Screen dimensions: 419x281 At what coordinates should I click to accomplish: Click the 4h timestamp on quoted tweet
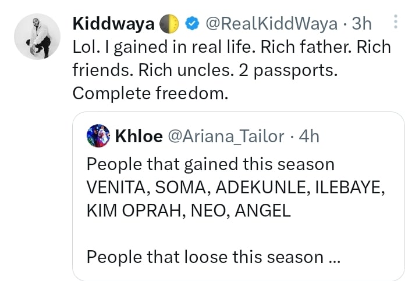308,136
